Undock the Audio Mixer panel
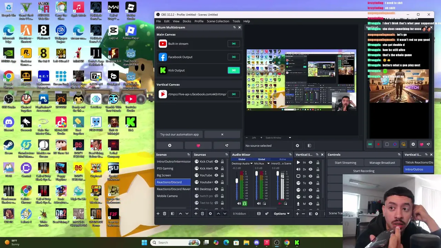Image resolution: width=441 pixels, height=248 pixels. pyautogui.click(x=290, y=155)
